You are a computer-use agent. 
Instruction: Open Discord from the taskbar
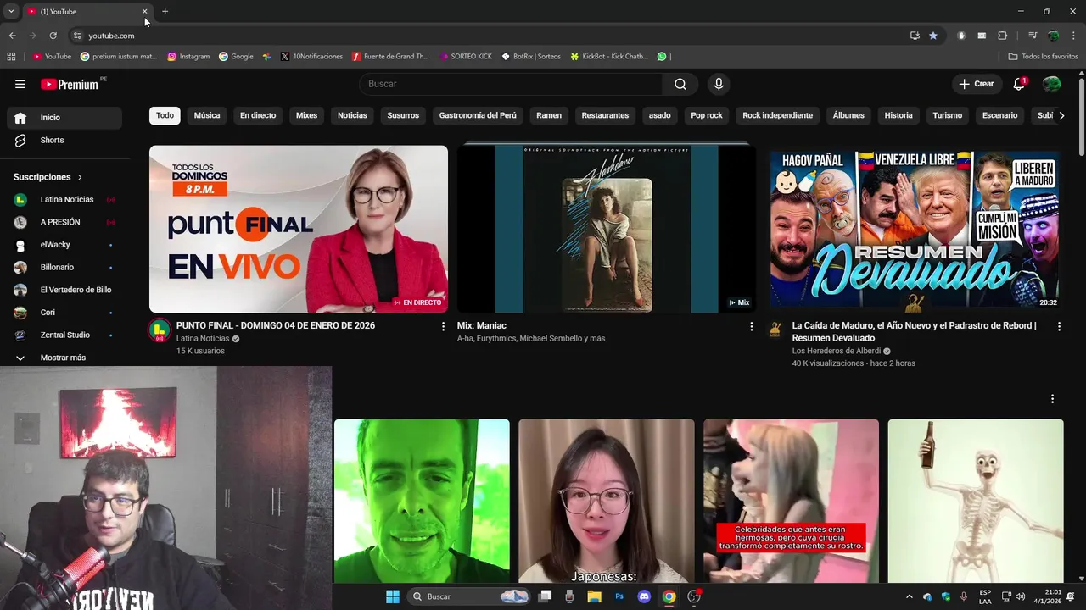(644, 596)
